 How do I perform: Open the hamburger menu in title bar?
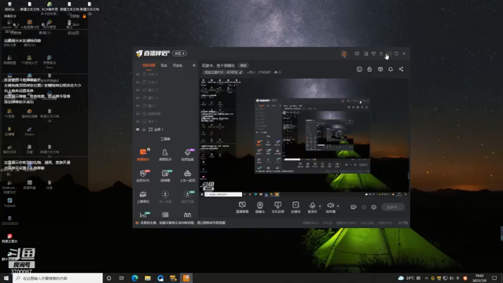click(381, 53)
